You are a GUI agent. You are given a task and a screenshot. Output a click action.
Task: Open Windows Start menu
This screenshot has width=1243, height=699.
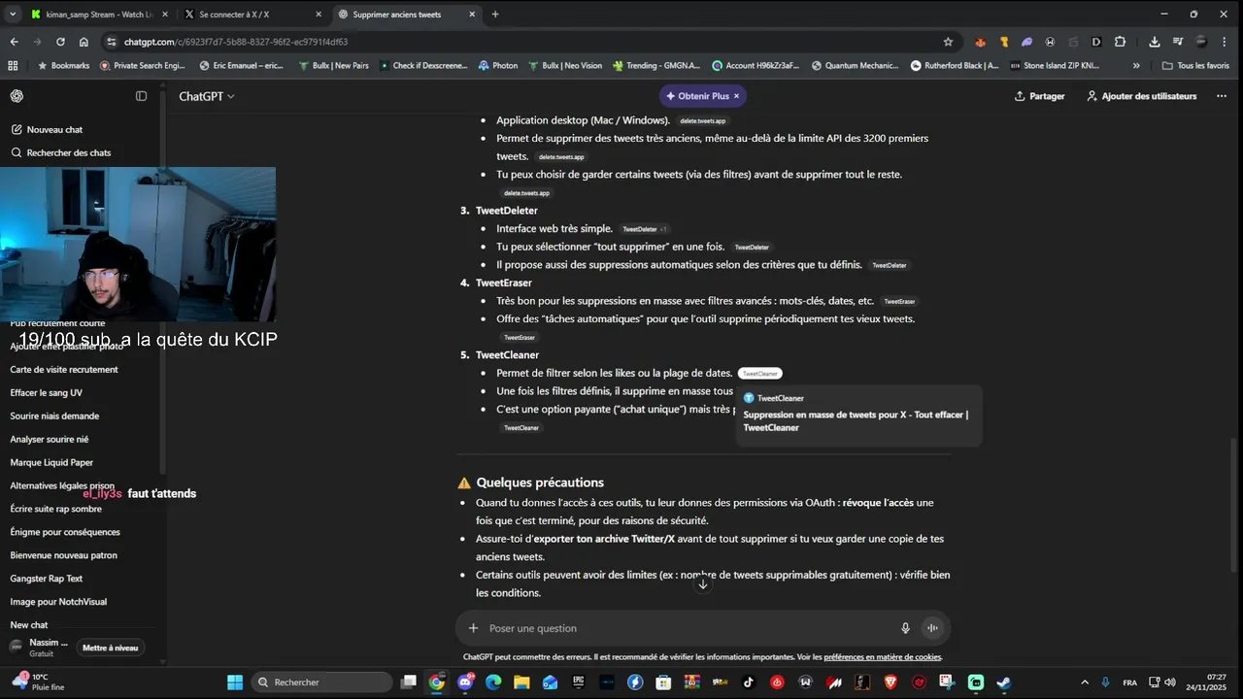235,682
